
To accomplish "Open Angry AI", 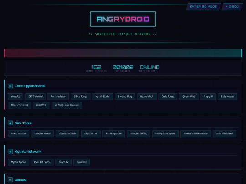I will click(208, 96).
